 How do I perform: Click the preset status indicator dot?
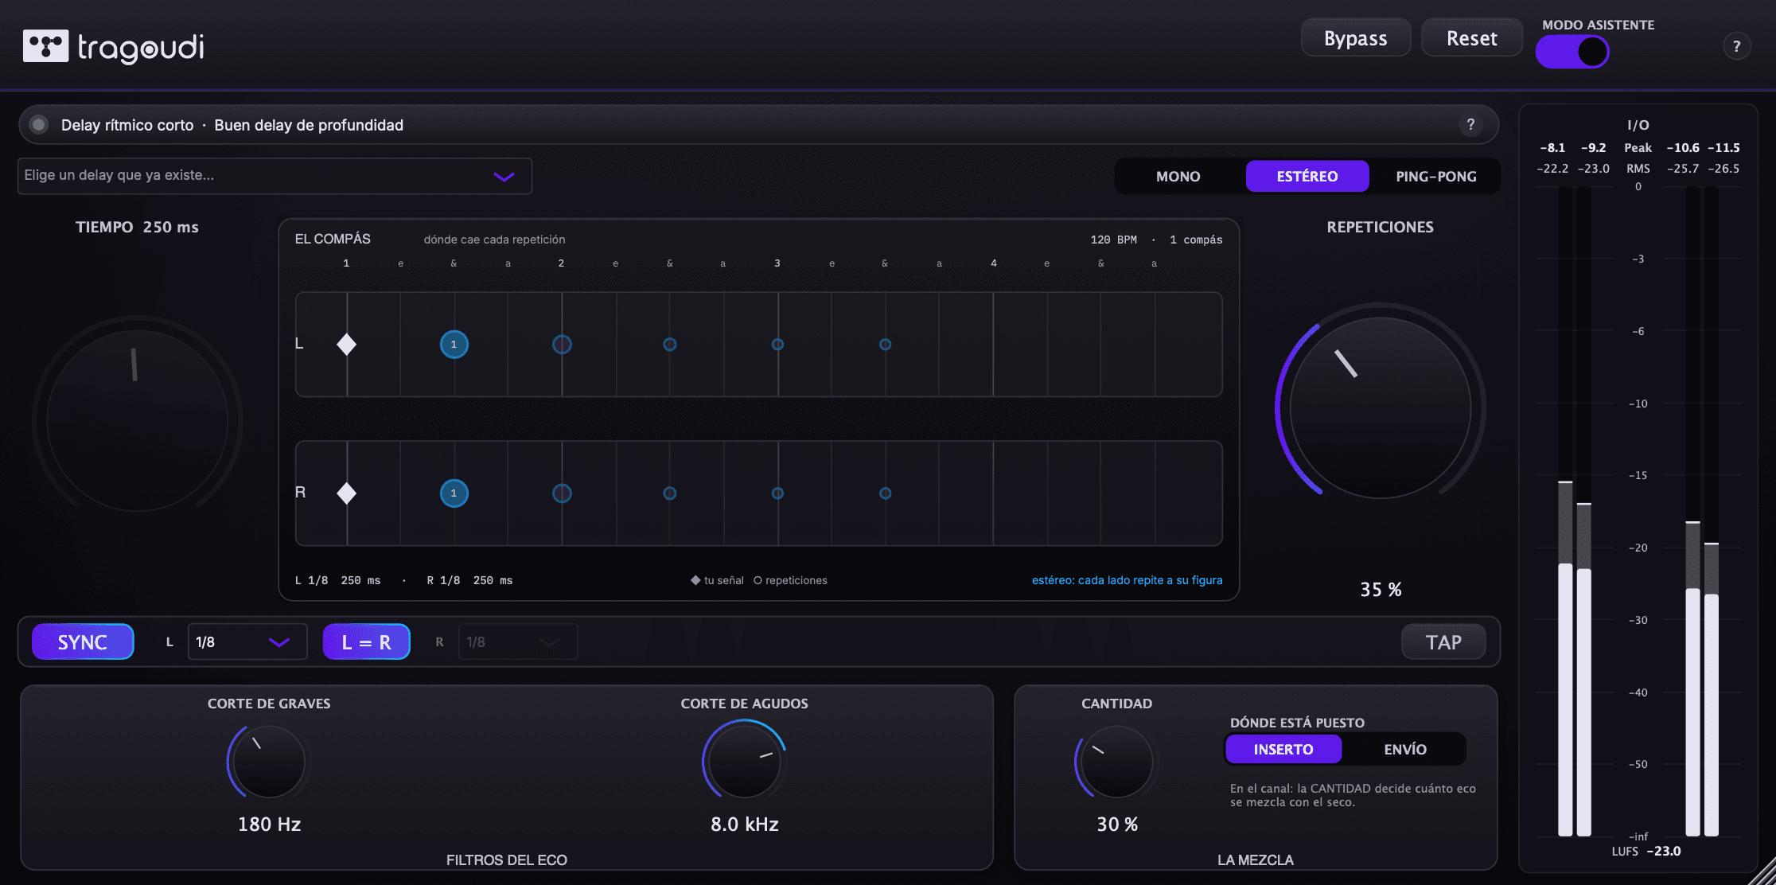click(38, 125)
